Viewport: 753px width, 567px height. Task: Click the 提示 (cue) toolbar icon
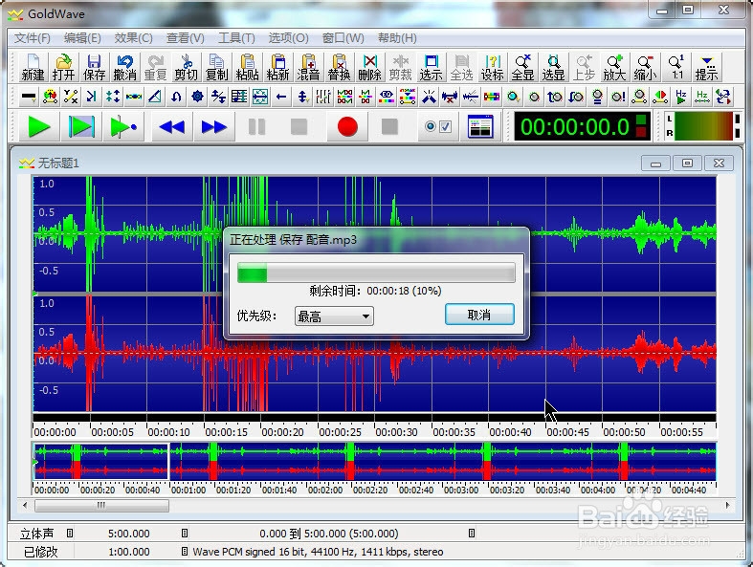click(706, 67)
